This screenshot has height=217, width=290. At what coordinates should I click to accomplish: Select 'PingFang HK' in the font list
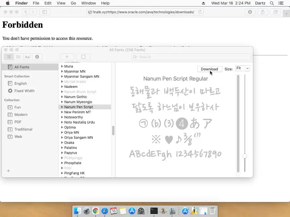[x=85, y=173]
